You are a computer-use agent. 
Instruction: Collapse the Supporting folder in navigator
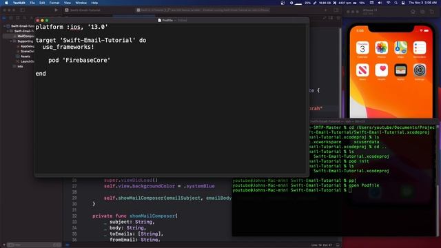(x=11, y=41)
